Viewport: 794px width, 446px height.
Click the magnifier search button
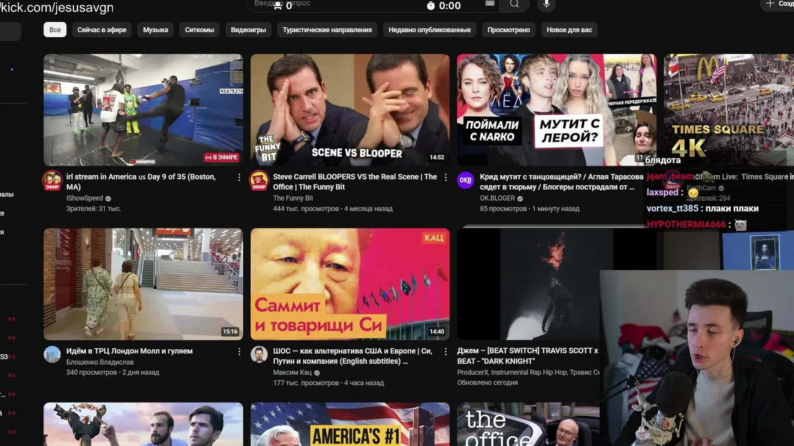point(514,4)
